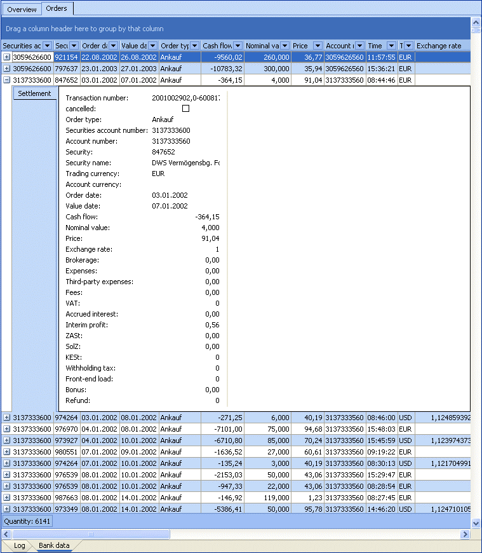The width and height of the screenshot is (482, 553).
Task: Open the Securities account column filter dropdown
Action: coord(48,46)
